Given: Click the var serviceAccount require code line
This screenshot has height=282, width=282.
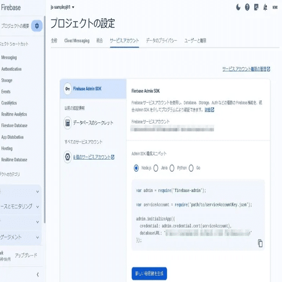Looking at the screenshot, I should [x=194, y=205].
